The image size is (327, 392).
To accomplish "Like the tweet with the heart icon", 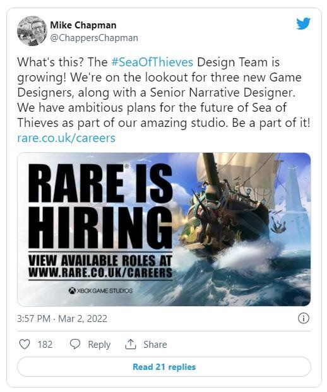I will [x=25, y=344].
